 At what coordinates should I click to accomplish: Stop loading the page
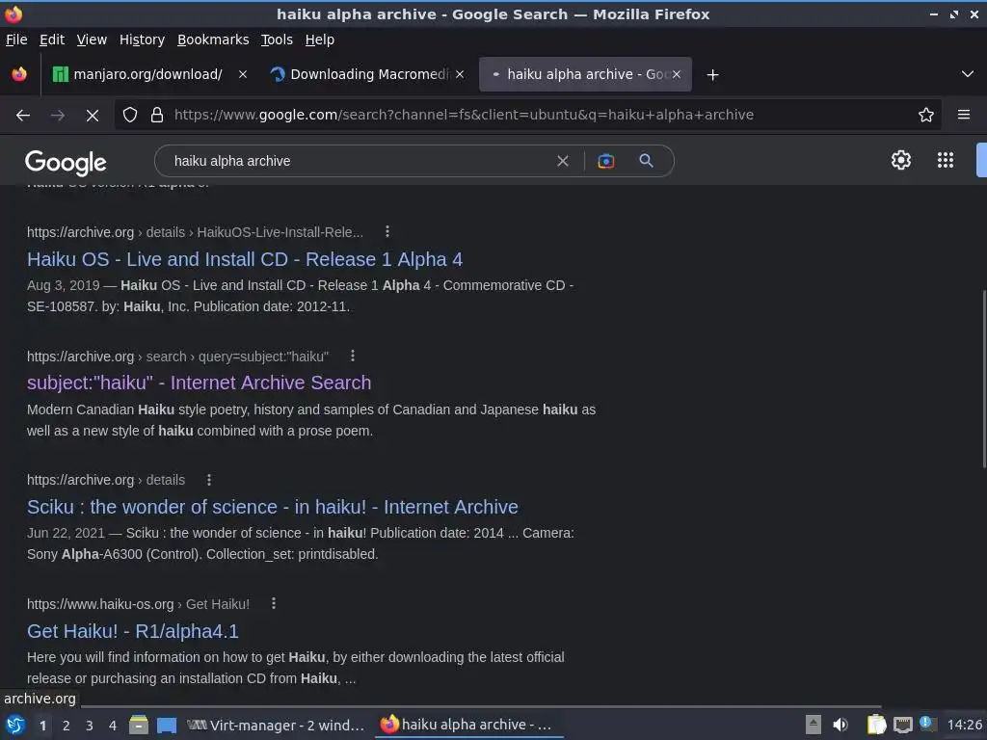point(92,116)
